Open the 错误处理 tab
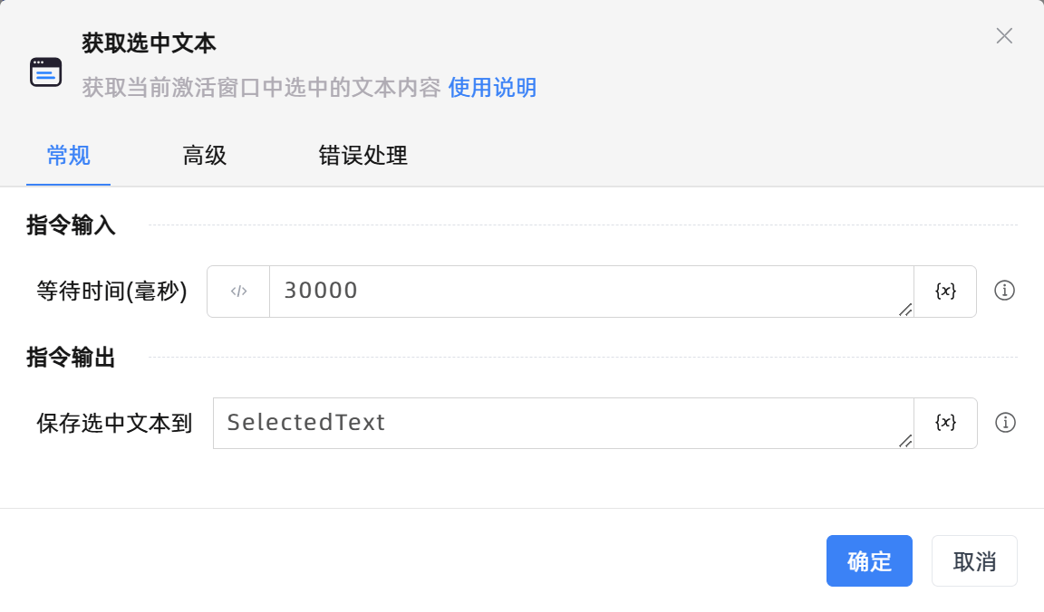This screenshot has width=1044, height=612. coord(362,156)
